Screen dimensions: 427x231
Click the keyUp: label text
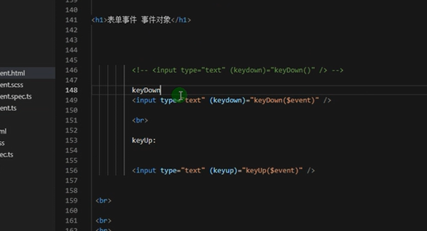tap(143, 140)
